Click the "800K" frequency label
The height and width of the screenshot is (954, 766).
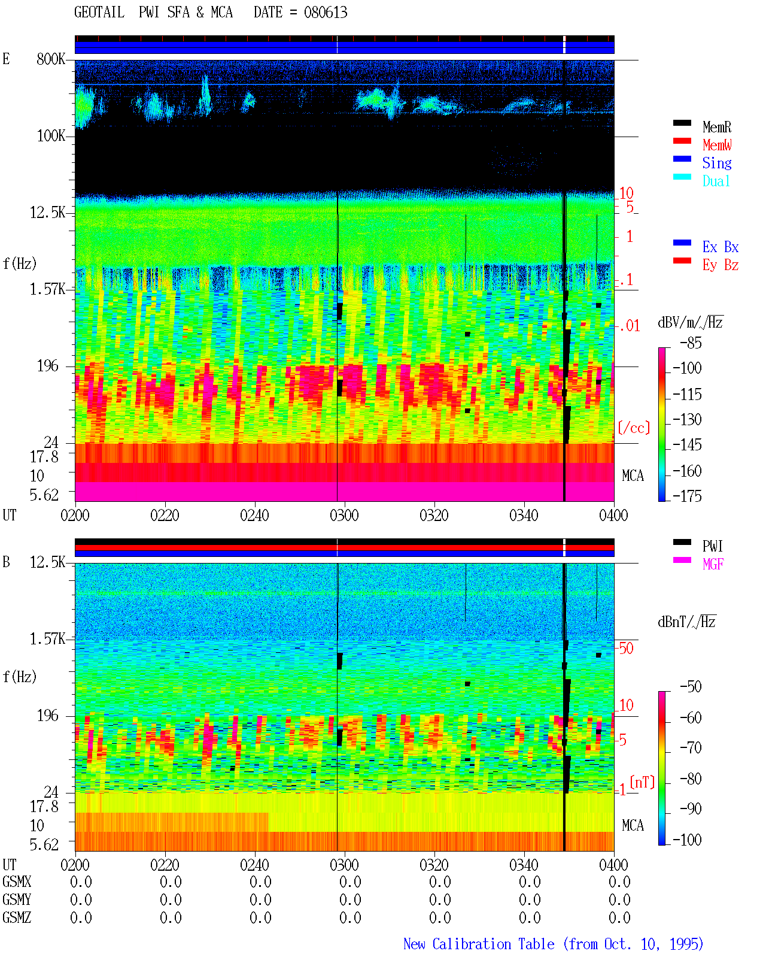pyautogui.click(x=51, y=59)
